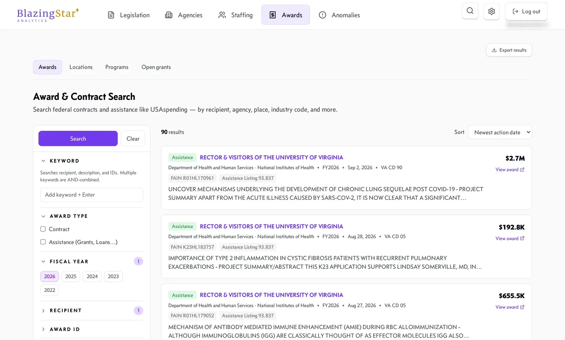Open the Sort dropdown Newest action date
This screenshot has height=340, width=565.
tap(500, 132)
